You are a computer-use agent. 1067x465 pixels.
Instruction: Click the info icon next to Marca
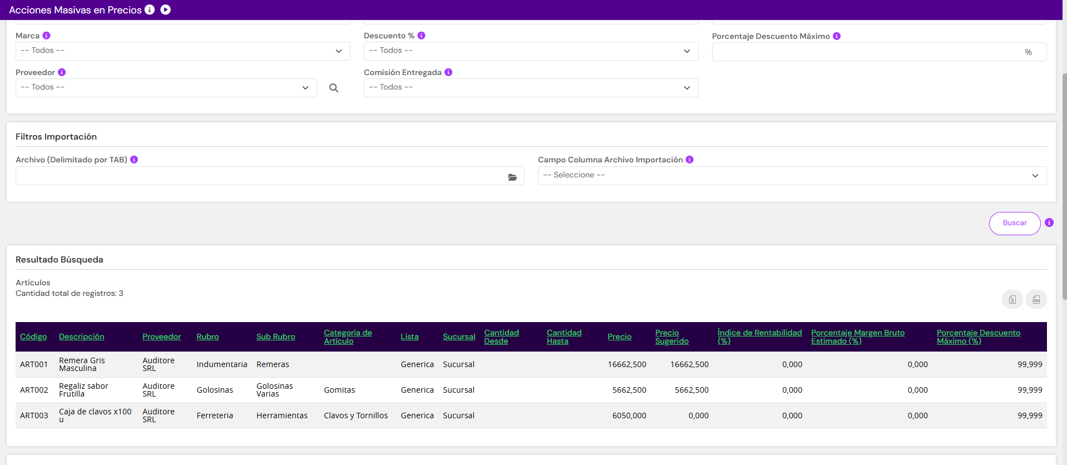point(47,36)
